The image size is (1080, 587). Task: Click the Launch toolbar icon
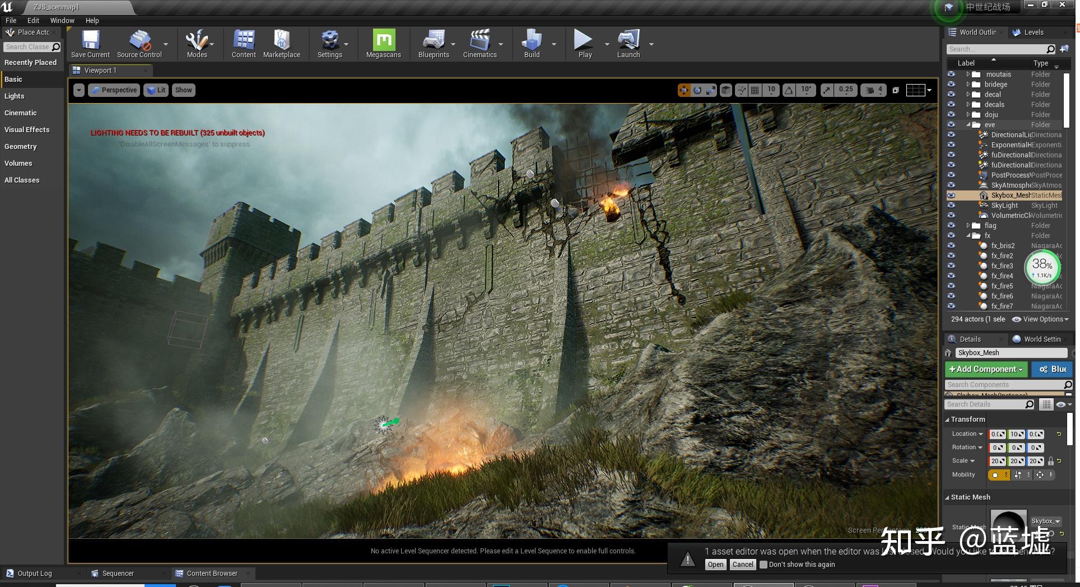pyautogui.click(x=629, y=44)
